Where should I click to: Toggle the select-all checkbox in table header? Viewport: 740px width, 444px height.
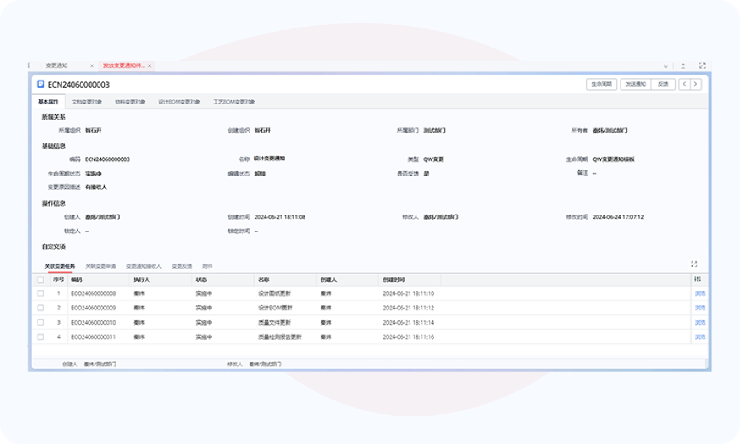[41, 280]
